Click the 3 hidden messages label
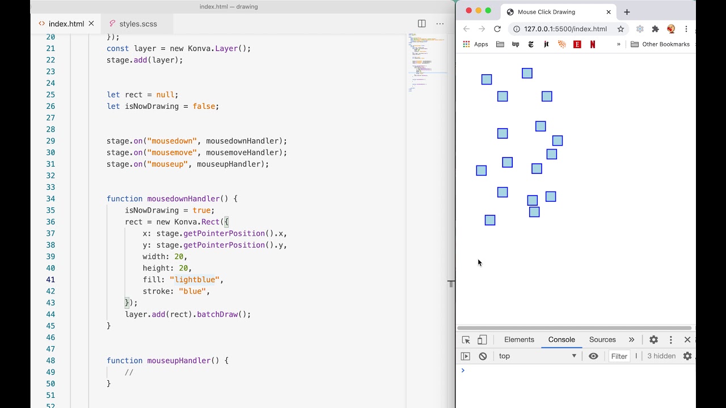 click(661, 356)
